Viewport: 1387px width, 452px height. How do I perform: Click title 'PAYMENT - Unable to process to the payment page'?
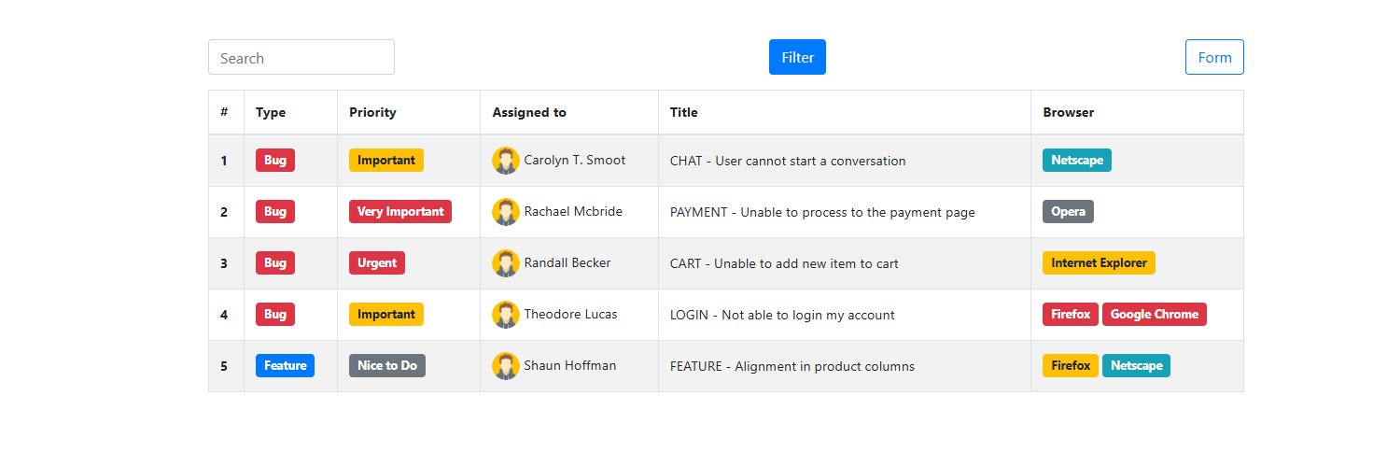point(822,212)
